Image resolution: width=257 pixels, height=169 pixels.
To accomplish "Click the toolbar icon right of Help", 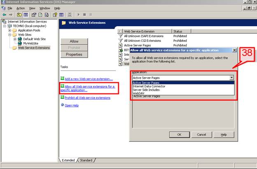I will (61, 15).
